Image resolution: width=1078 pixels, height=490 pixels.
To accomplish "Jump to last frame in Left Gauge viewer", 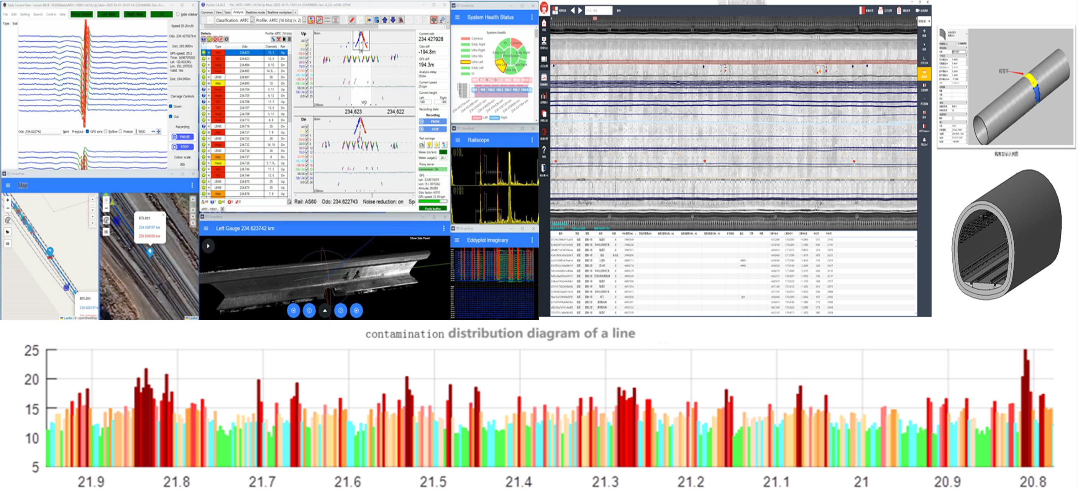I will 356,310.
